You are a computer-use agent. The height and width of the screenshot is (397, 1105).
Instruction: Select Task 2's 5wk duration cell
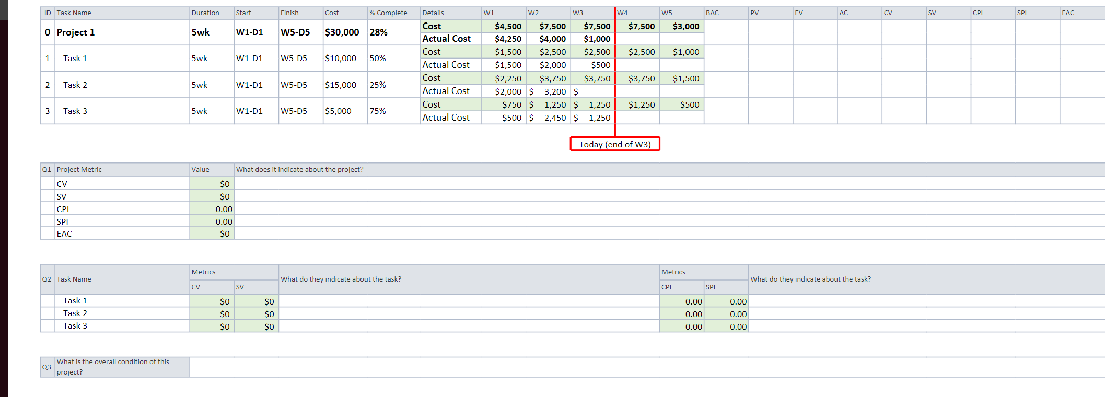(x=212, y=85)
